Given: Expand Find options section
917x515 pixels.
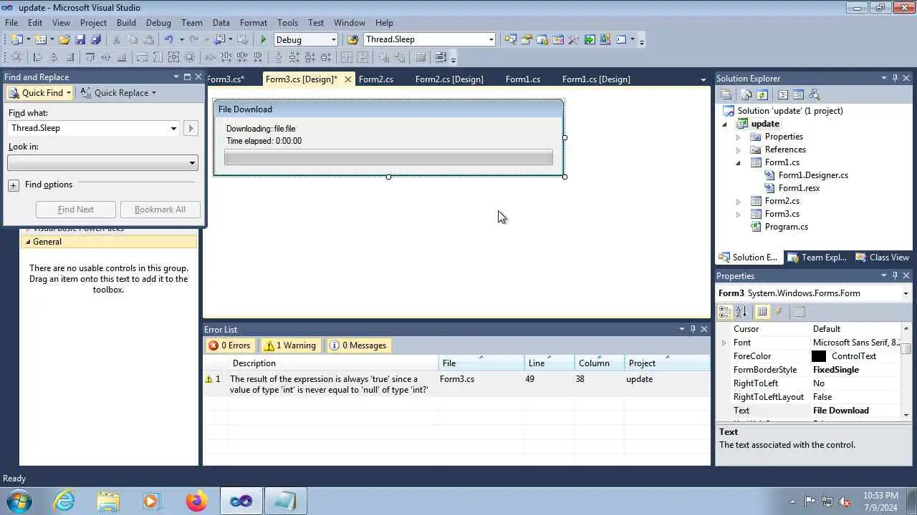Looking at the screenshot, I should pos(14,185).
